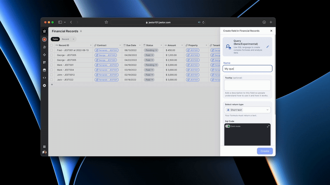
Task: Bookmark page with the star icon
Action: tap(106, 22)
